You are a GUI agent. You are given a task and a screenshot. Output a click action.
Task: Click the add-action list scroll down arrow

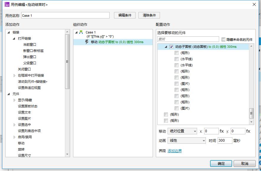(x=67, y=154)
